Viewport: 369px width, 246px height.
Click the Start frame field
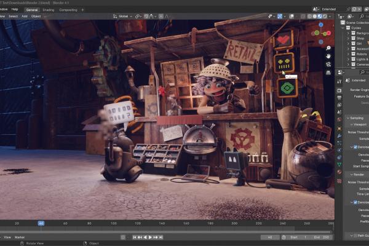coord(298,237)
